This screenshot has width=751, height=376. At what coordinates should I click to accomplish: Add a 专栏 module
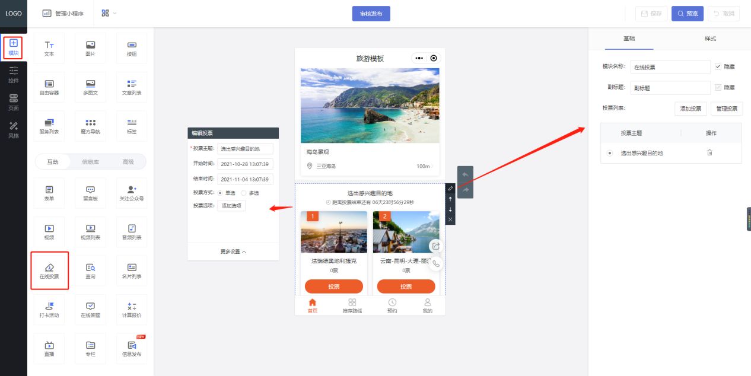pyautogui.click(x=91, y=349)
